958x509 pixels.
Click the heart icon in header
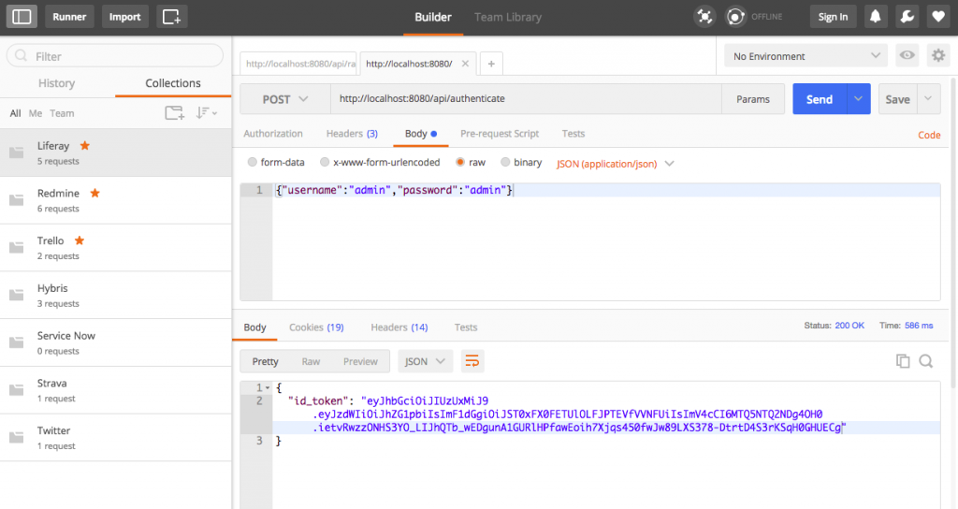[x=936, y=17]
